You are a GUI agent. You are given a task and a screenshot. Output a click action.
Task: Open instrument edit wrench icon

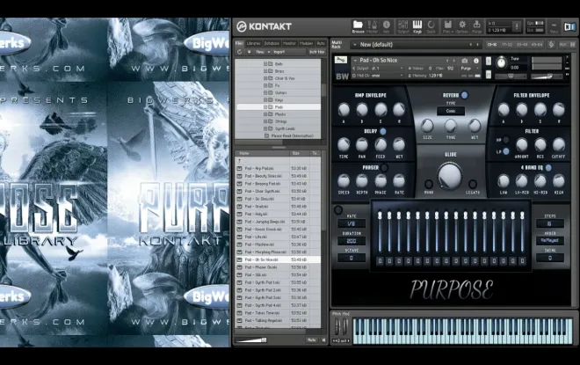(x=341, y=60)
